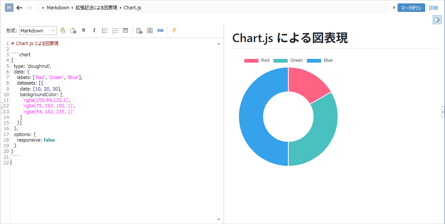Click the 'rgba(54, 162, 235, 1)' color value
Screen dimensions: 445x224
pos(48,112)
